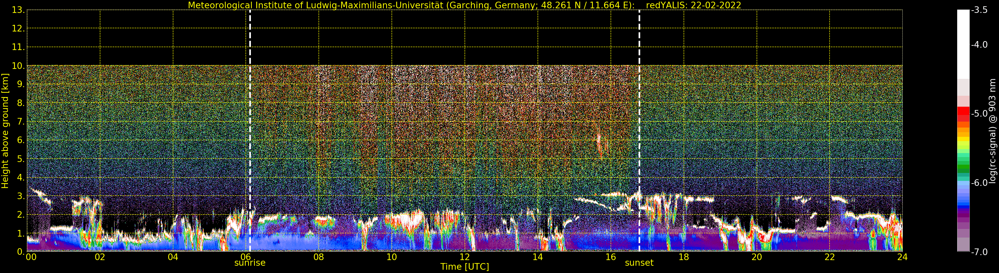Click the dashed white sunset marker line
999x273 pixels.
click(639, 131)
